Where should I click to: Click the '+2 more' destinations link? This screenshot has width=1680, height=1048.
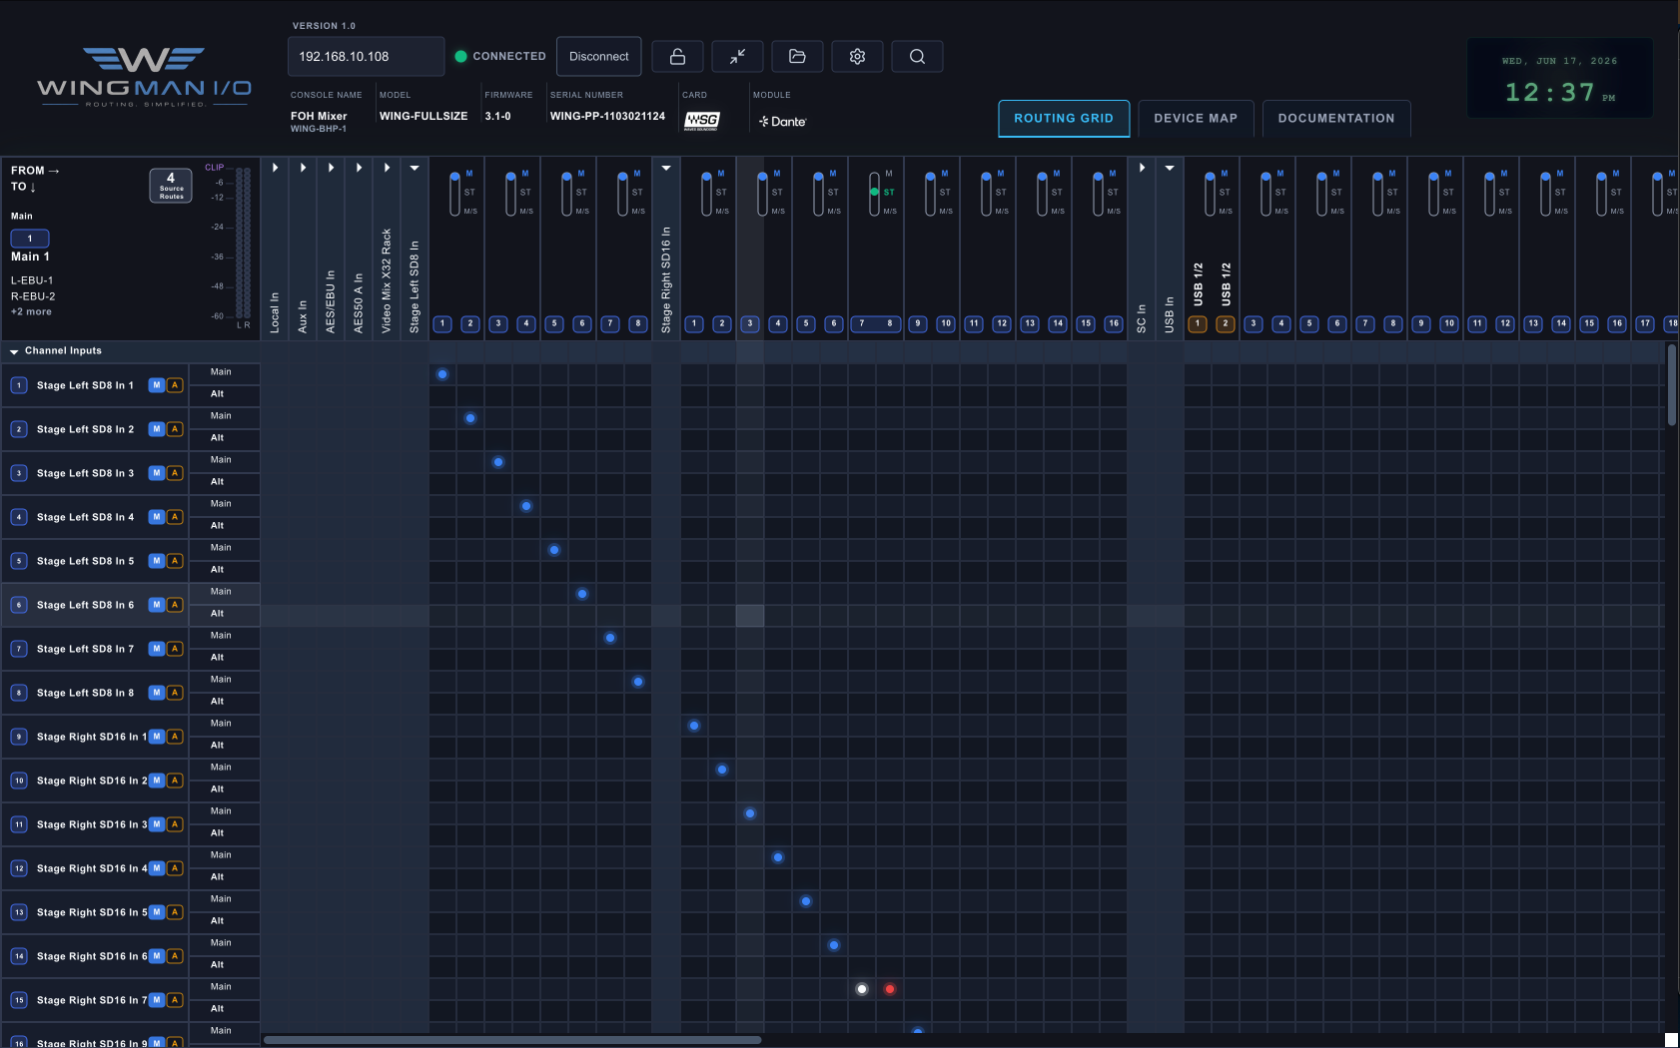click(31, 312)
